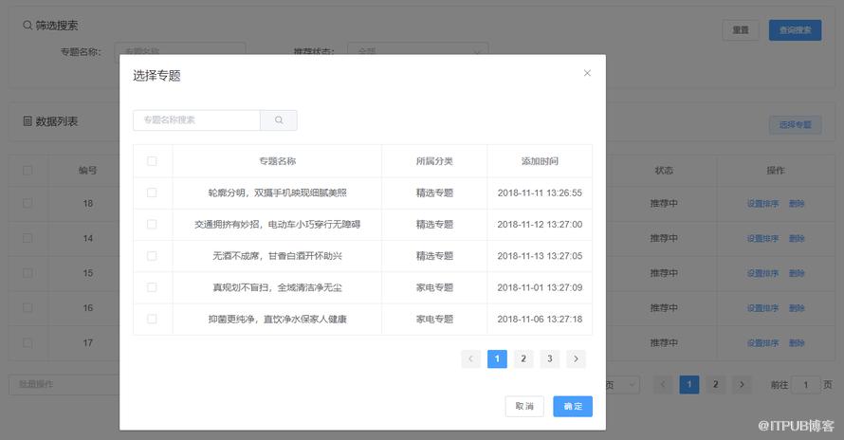Image resolution: width=844 pixels, height=440 pixels.
Task: Click the date 2018-11-06 13:27:18
Action: click(x=540, y=319)
